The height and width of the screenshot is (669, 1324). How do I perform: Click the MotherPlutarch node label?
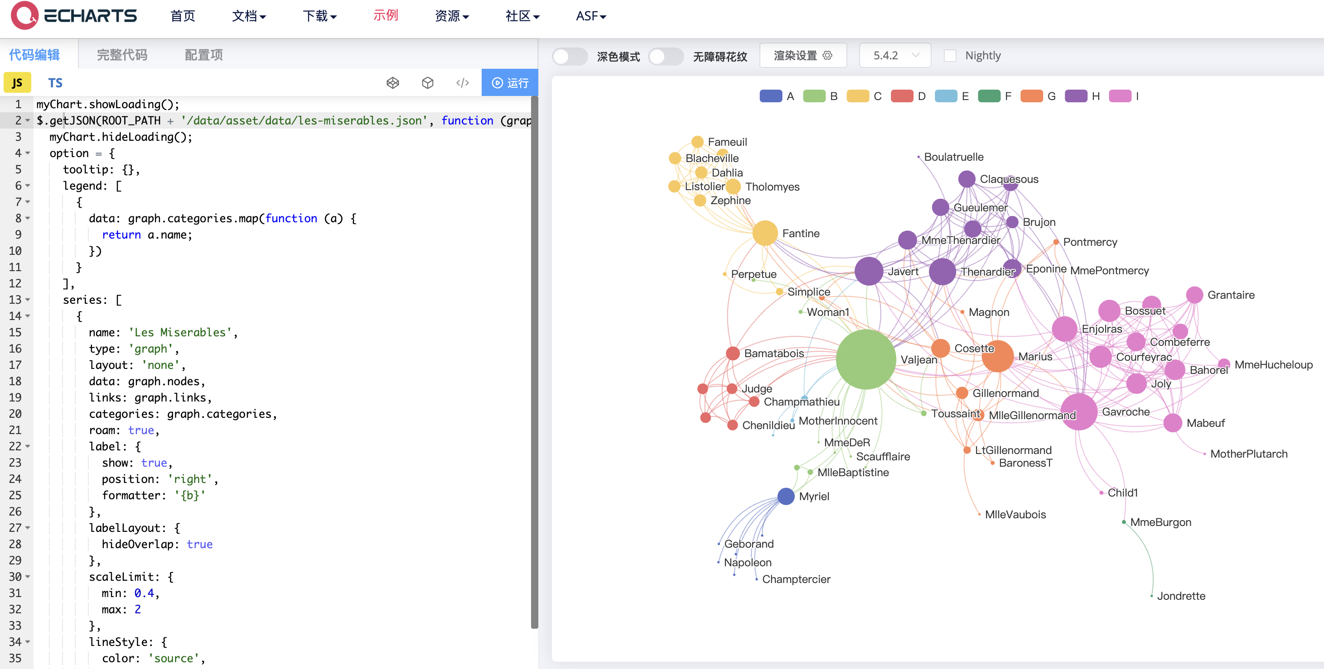pyautogui.click(x=1248, y=454)
